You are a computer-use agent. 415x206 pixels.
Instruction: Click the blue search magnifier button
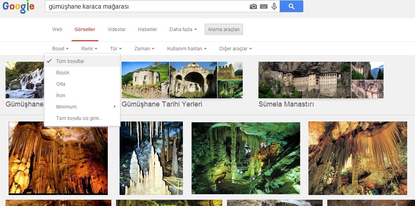click(291, 6)
